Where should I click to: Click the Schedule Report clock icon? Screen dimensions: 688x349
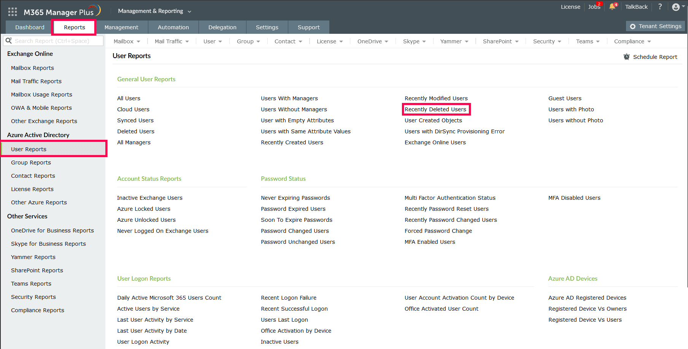point(626,57)
